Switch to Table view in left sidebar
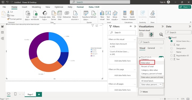192x100 pixels. 2,33
